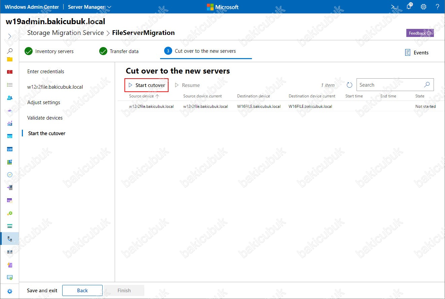
Task: Click the Resume button
Action: click(x=187, y=85)
